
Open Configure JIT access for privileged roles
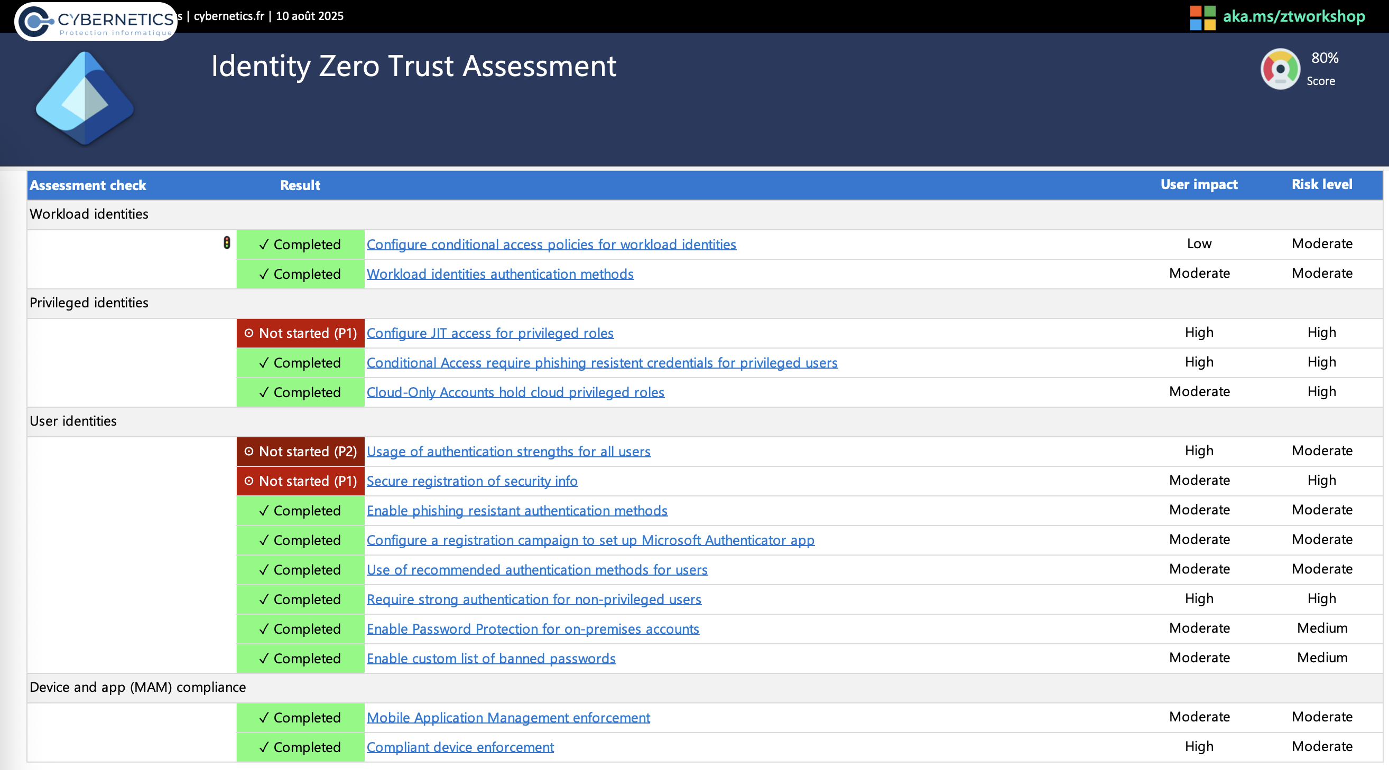489,333
